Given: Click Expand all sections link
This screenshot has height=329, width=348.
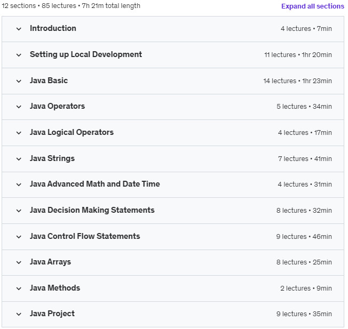Looking at the screenshot, I should (312, 6).
